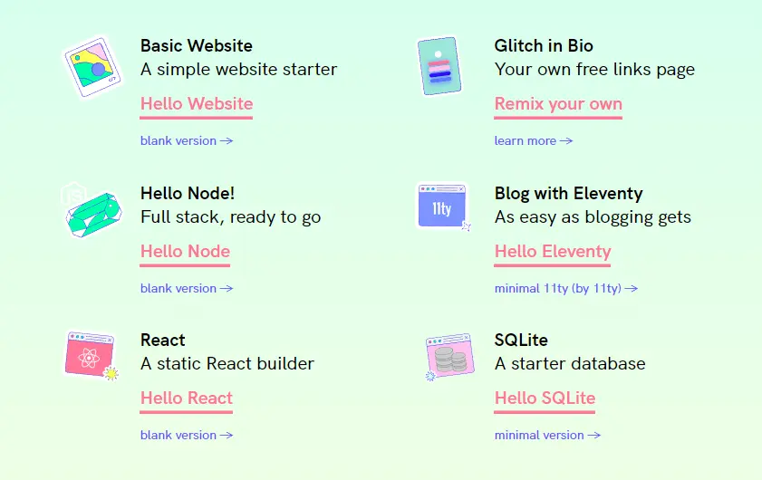The image size is (762, 480).
Task: Click learn more under Glitch in Bio
Action: pos(533,140)
